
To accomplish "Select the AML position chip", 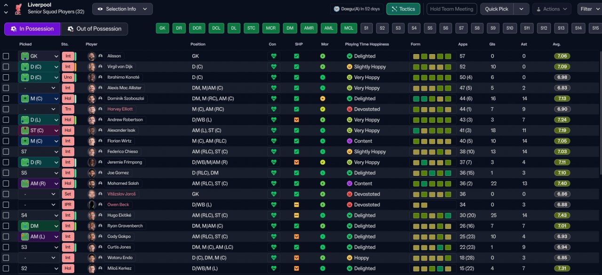I will (329, 28).
